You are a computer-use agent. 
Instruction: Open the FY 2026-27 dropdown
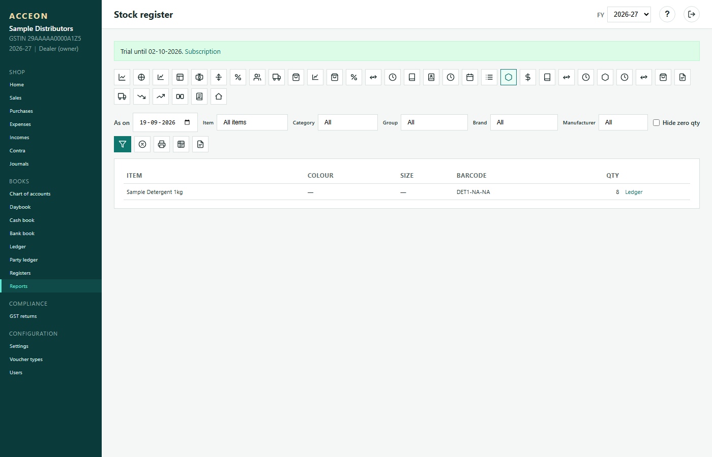point(629,14)
